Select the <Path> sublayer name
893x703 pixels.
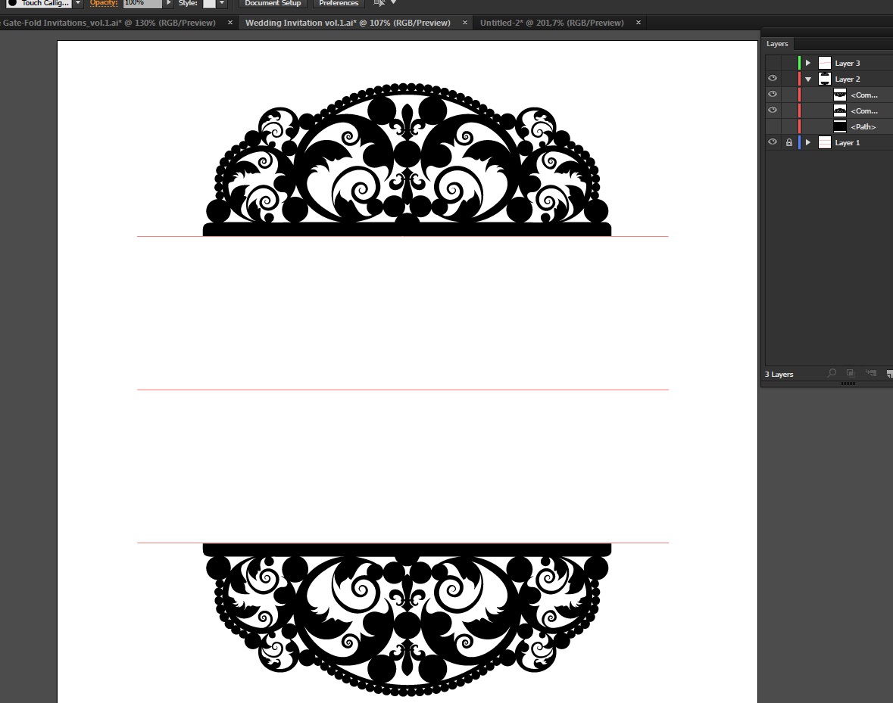coord(863,127)
